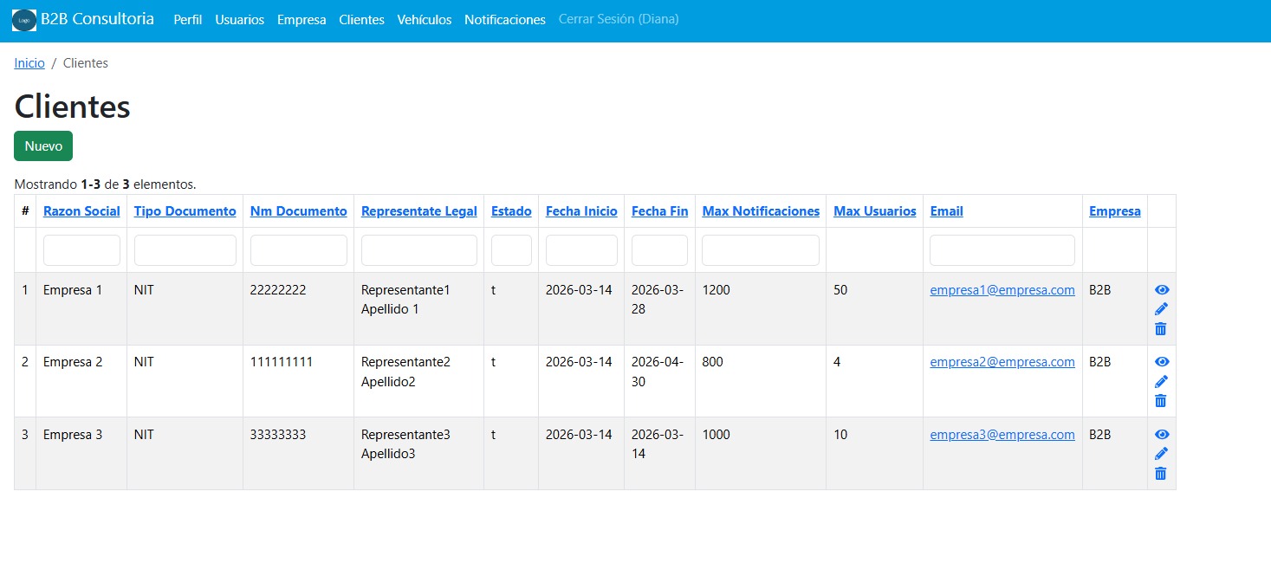Sort table by Tipo Documento

185,211
